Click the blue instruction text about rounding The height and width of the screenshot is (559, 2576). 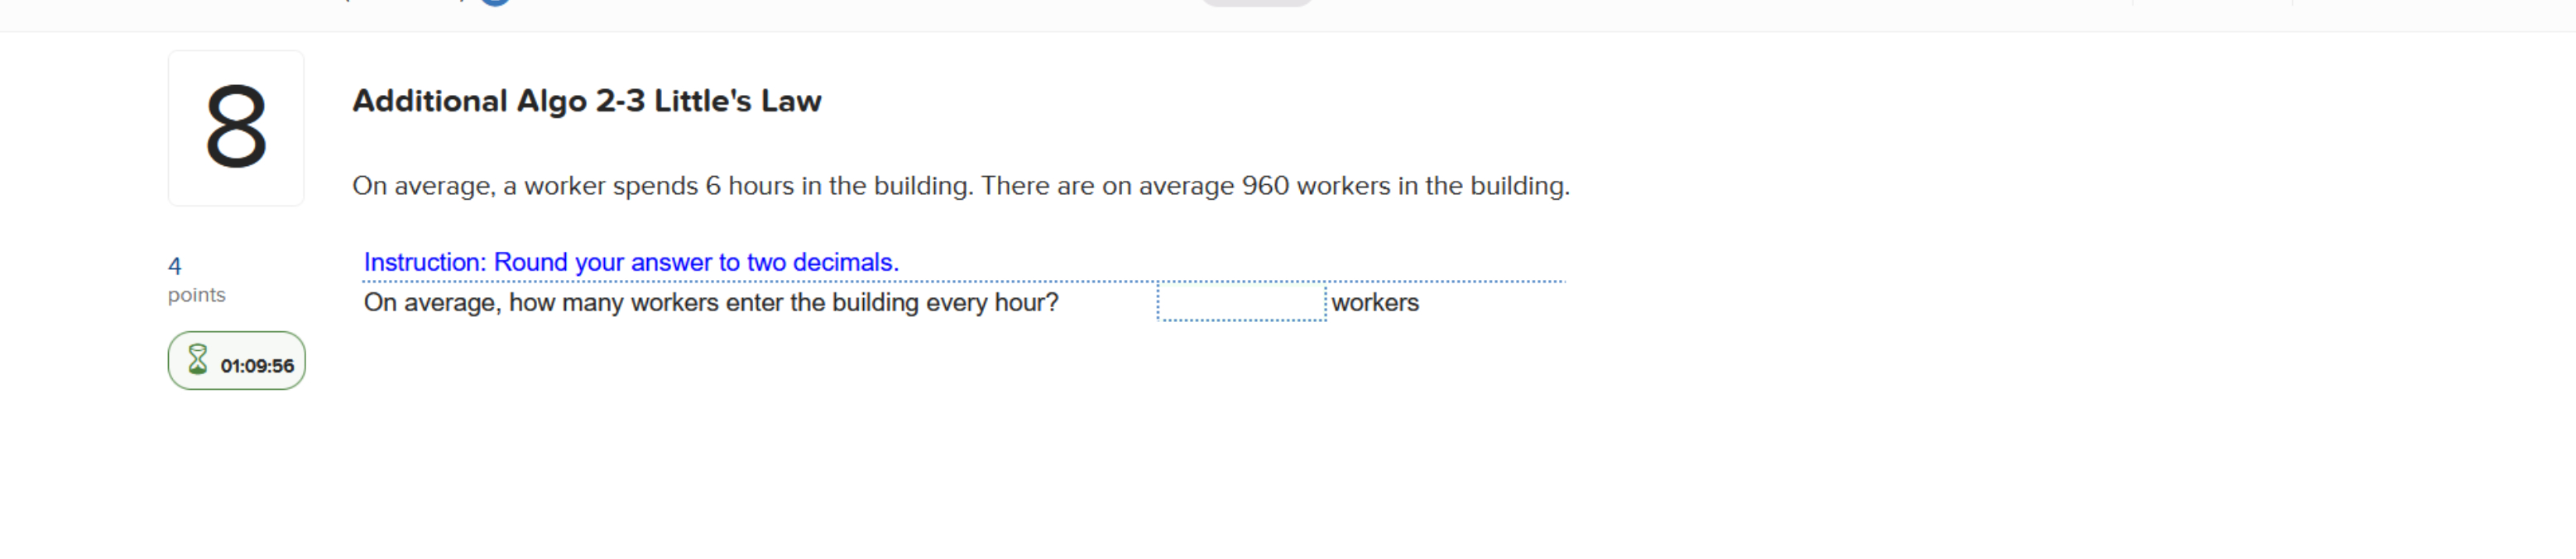pos(630,263)
